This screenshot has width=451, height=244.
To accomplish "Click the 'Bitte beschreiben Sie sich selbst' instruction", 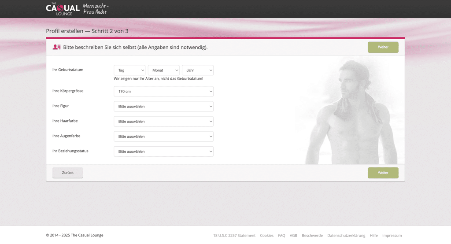I will (x=135, y=47).
